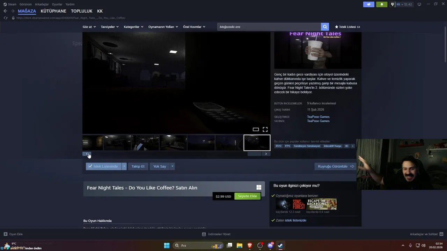Toggle theater mode on media viewer
This screenshot has height=251, width=447.
(x=256, y=130)
